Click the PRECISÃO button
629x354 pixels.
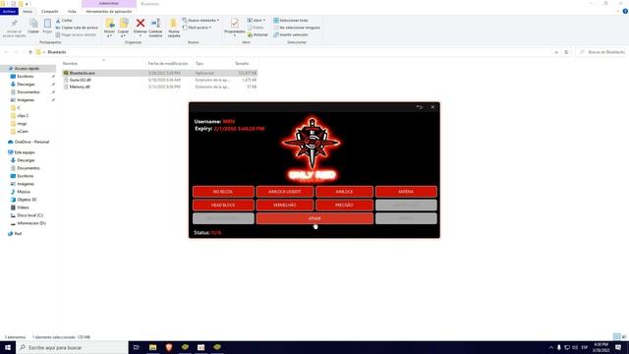pos(344,206)
